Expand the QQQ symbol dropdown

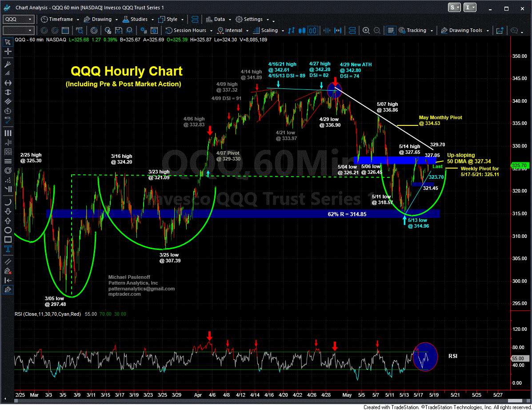click(x=30, y=20)
